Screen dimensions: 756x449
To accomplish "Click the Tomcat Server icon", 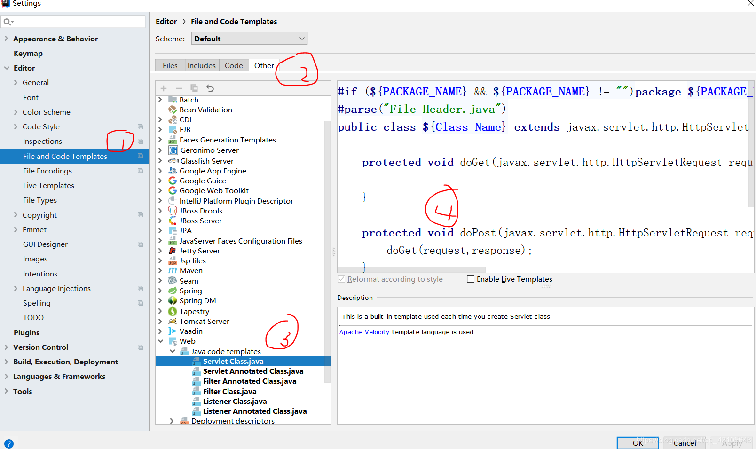I will pos(173,321).
